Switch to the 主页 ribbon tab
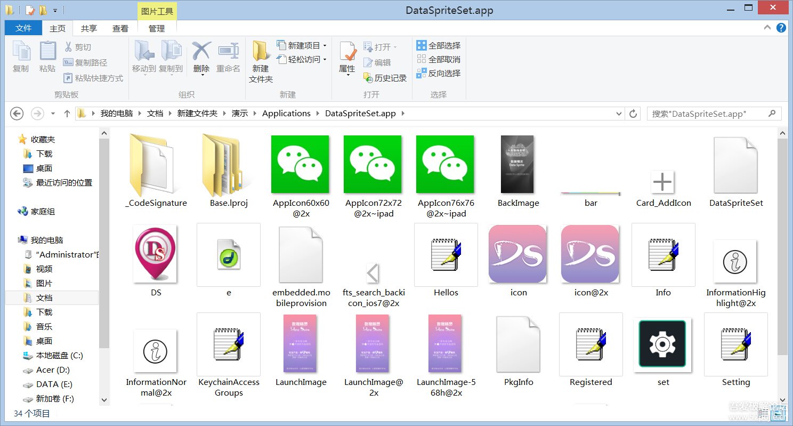Image resolution: width=793 pixels, height=426 pixels. 58,28
